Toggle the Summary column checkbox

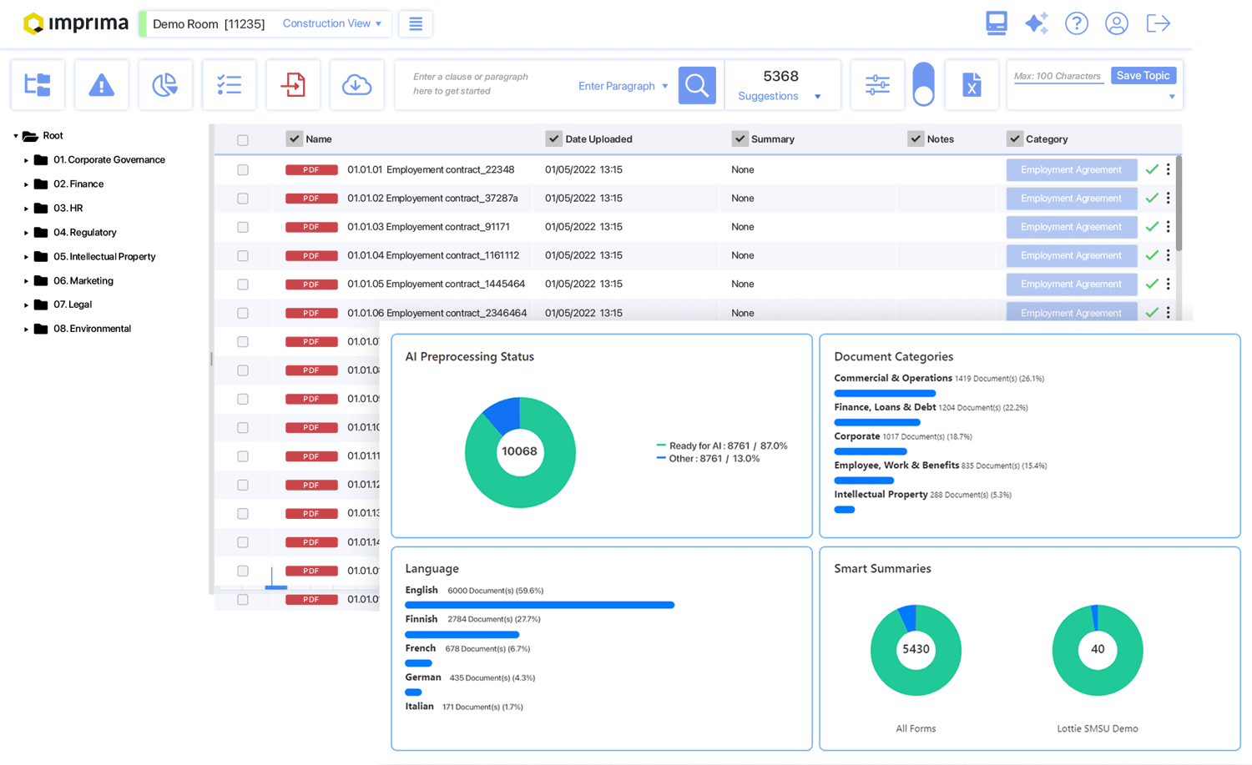click(x=740, y=138)
